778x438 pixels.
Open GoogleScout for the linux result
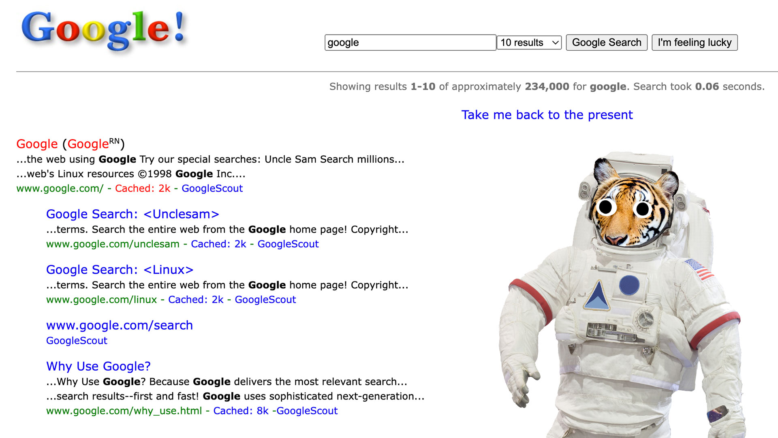[265, 300]
